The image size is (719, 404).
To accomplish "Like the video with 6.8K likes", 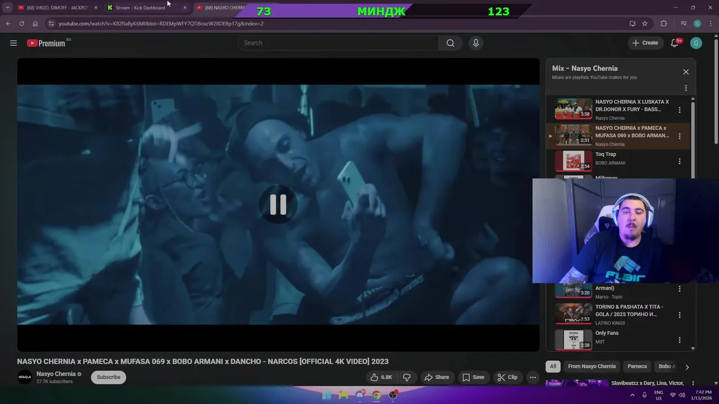I will 381,377.
